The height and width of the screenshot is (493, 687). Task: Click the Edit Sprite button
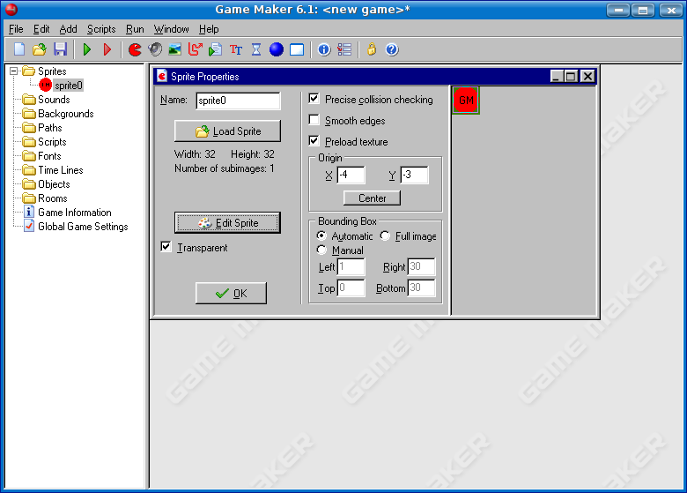coord(227,222)
